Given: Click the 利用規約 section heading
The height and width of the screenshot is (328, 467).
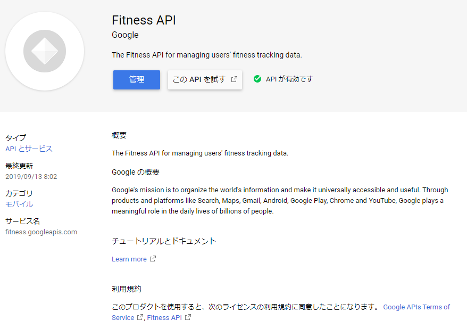Looking at the screenshot, I should (127, 289).
